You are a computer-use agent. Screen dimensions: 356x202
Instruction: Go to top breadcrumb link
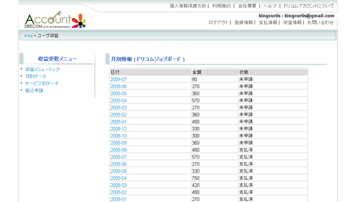click(x=30, y=36)
